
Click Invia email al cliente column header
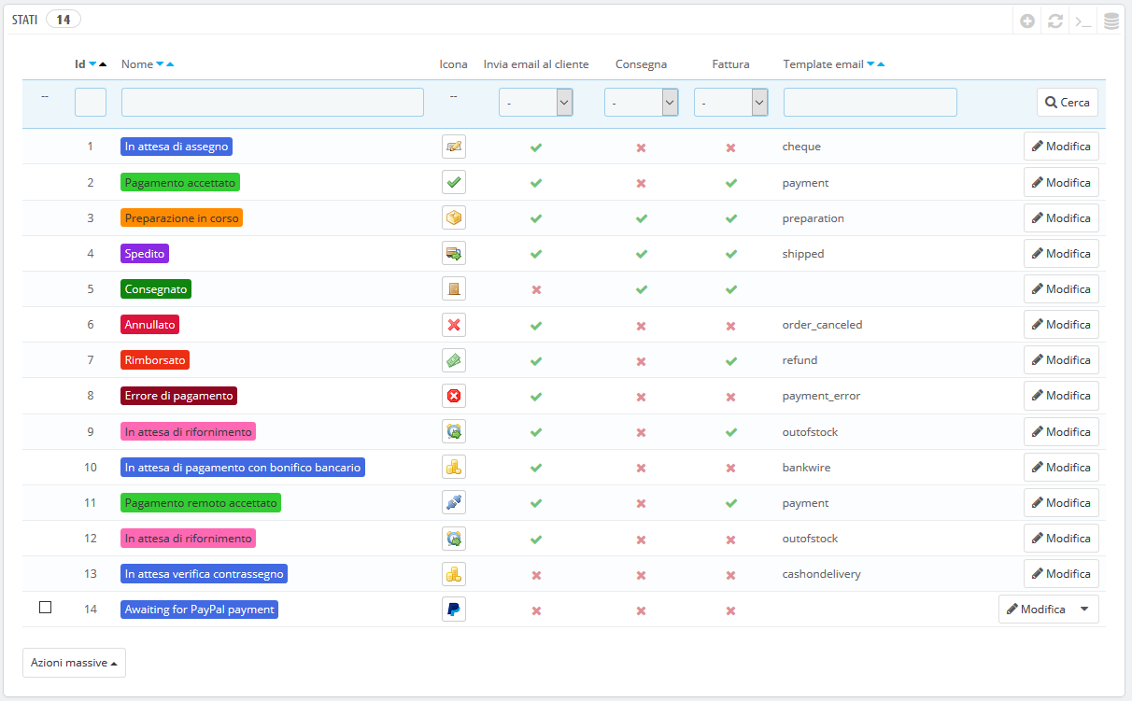click(x=536, y=64)
